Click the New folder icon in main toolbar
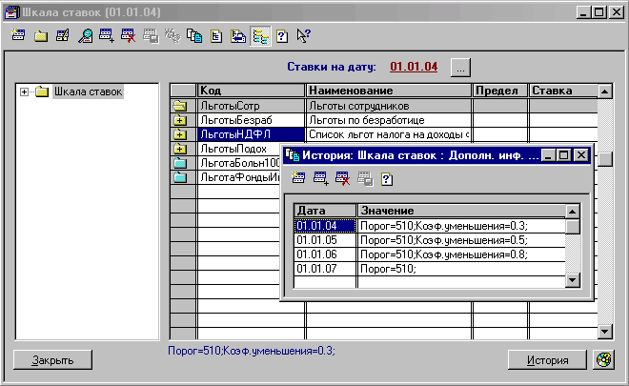Screen dimensions: 629x386 tap(41, 36)
